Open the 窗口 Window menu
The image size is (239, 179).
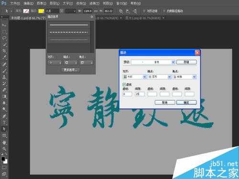[122, 3]
